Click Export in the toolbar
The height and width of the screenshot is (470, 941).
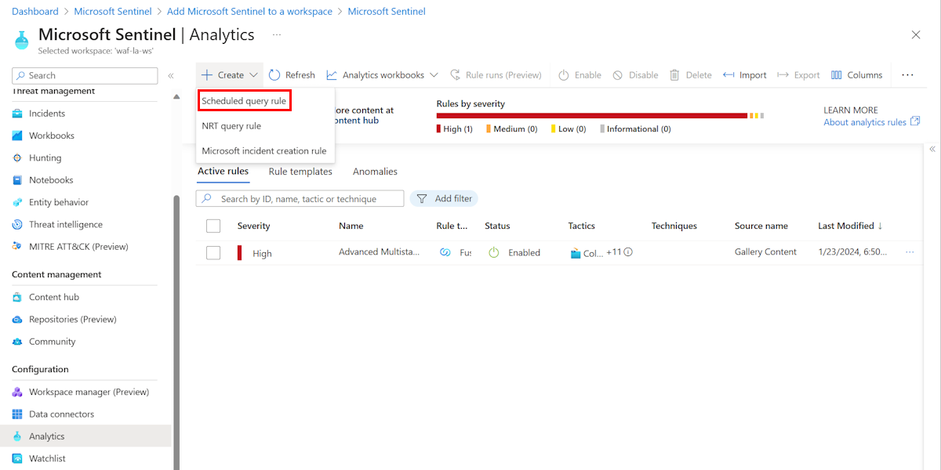tap(798, 75)
